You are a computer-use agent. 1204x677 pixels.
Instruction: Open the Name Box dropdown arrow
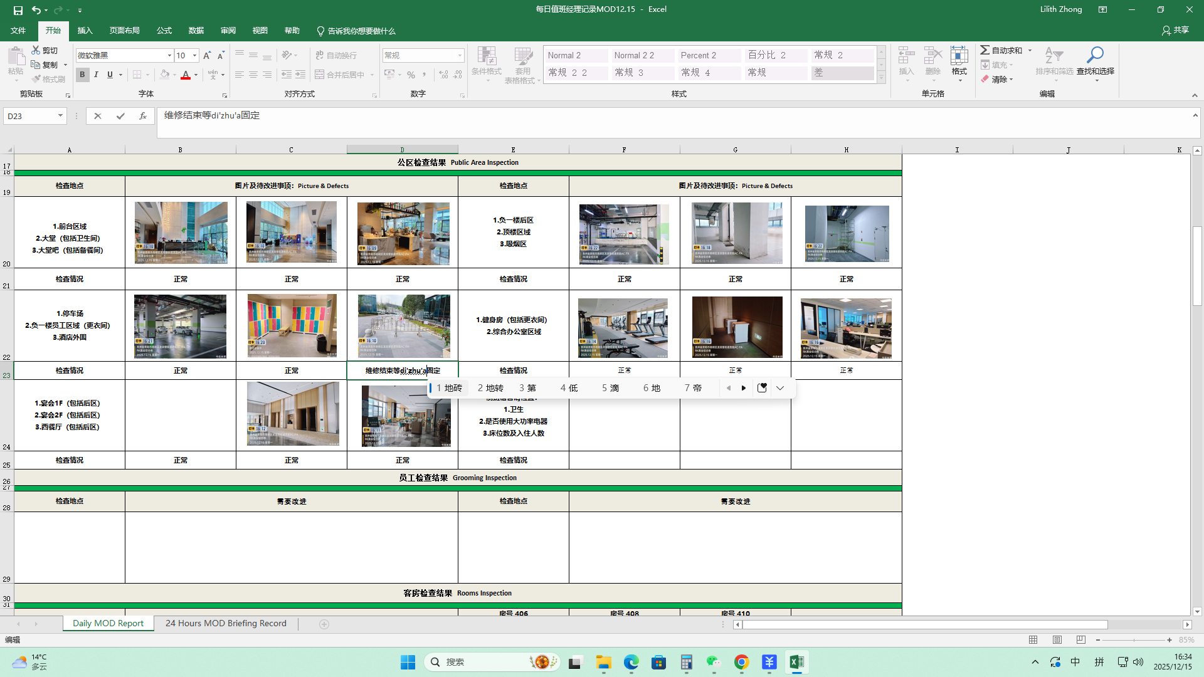[60, 116]
